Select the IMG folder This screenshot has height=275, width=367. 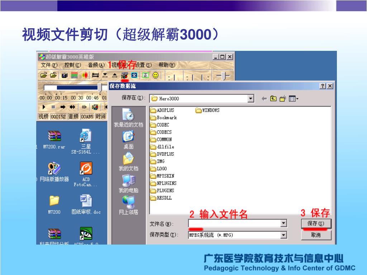coord(158,161)
